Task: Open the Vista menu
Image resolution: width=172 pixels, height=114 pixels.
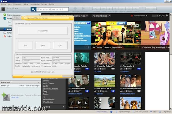Action: [10, 4]
